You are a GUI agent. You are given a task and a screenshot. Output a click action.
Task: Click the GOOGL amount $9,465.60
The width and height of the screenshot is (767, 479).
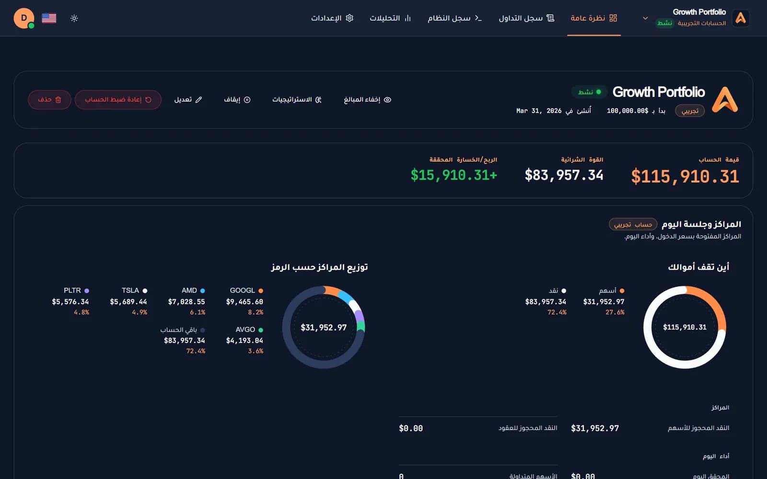pos(244,302)
